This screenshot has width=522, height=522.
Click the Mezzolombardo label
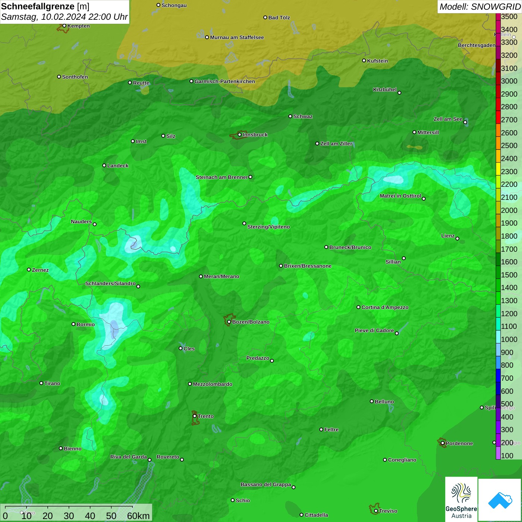(213, 384)
